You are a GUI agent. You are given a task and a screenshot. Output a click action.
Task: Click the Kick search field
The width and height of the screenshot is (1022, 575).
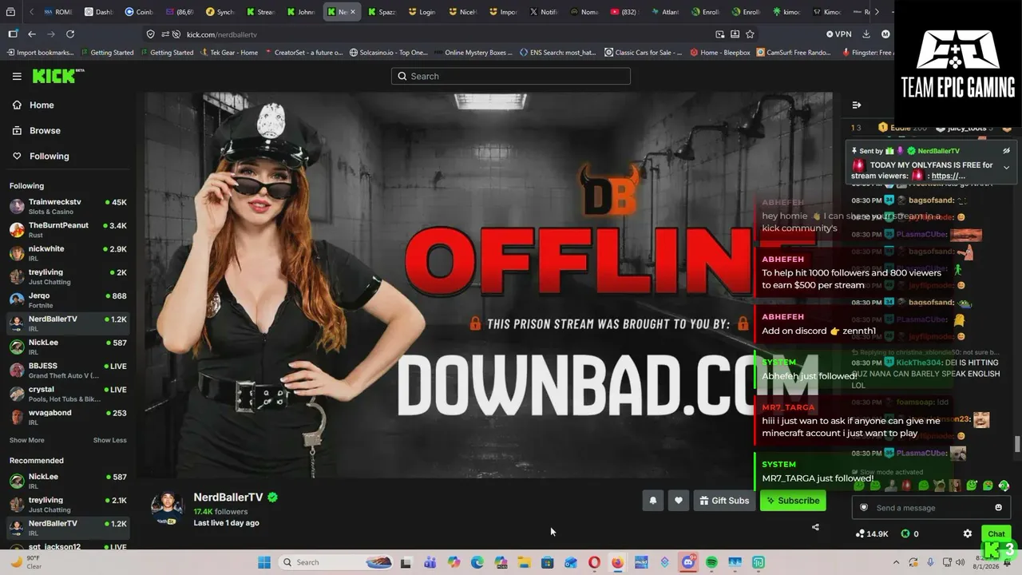pyautogui.click(x=511, y=76)
